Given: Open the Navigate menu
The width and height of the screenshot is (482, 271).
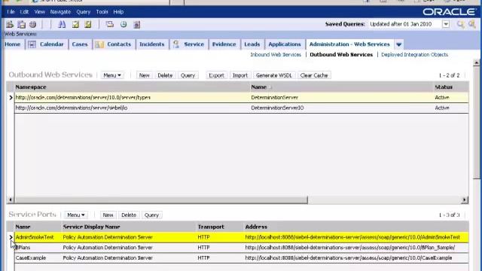Looking at the screenshot, I should (x=60, y=12).
